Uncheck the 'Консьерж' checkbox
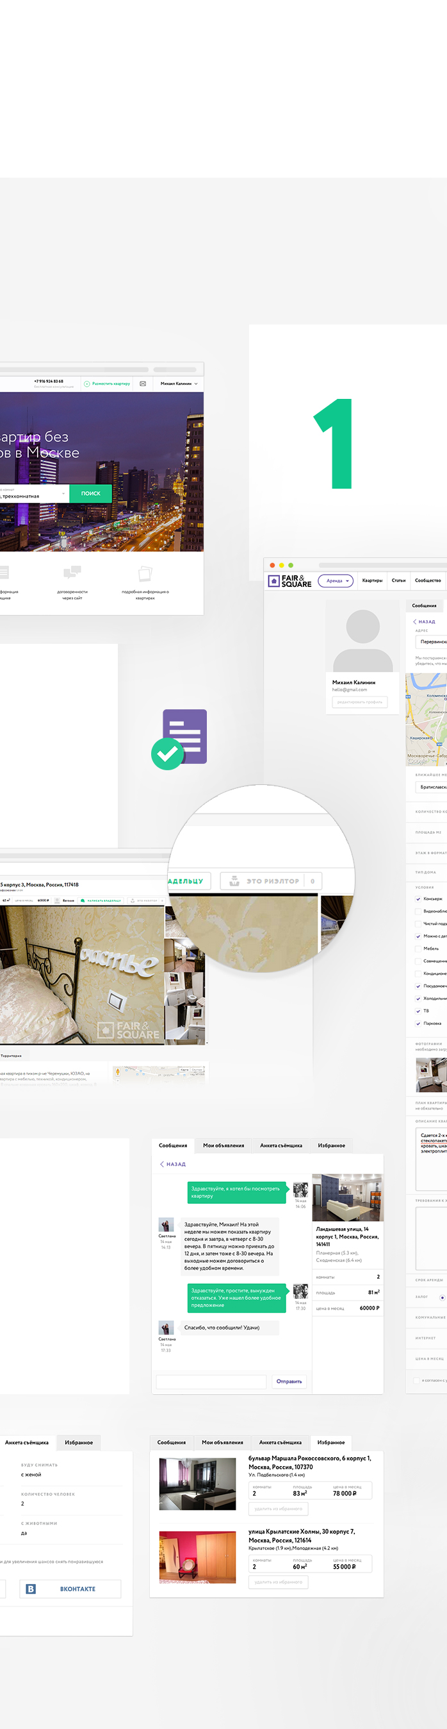This screenshot has height=1729, width=447. tap(418, 898)
